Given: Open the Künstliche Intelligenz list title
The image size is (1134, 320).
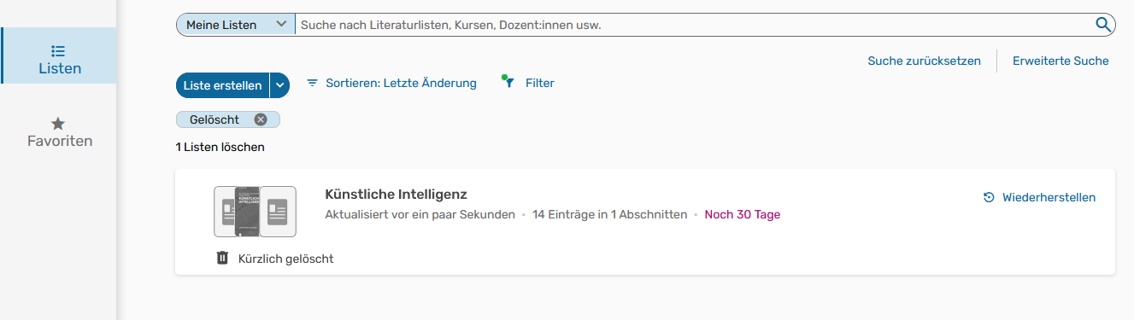Looking at the screenshot, I should pyautogui.click(x=396, y=194).
